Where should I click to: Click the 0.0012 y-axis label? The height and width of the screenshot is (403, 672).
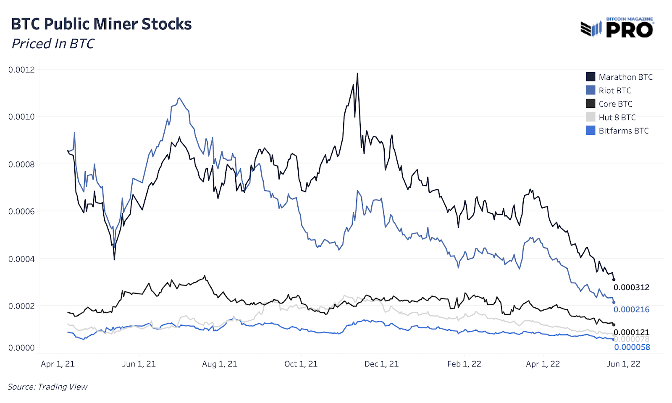point(21,70)
